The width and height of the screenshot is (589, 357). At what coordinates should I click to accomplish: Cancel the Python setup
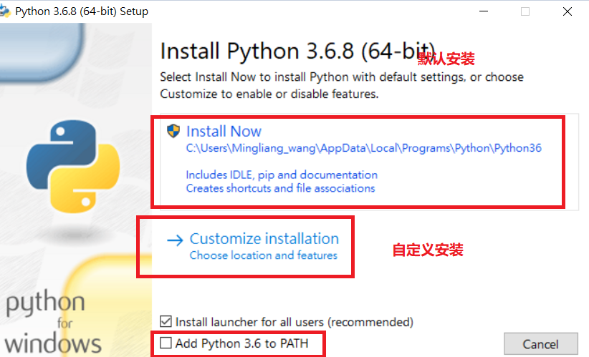click(x=540, y=344)
